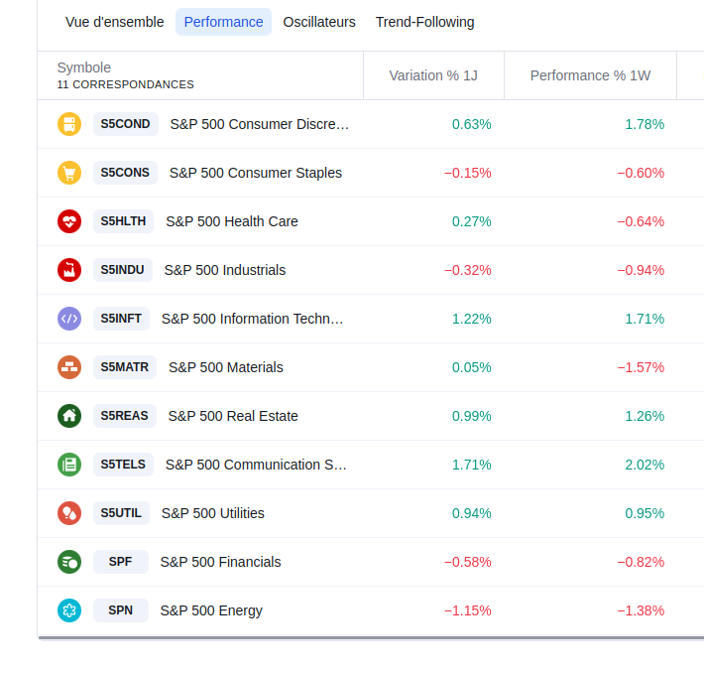704x673 pixels.
Task: Click the Consumer Staples cart icon
Action: point(68,173)
